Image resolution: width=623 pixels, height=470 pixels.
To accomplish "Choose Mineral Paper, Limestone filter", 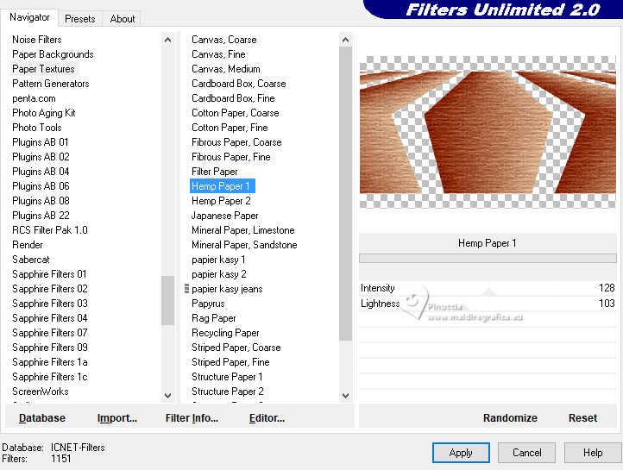I will point(242,230).
